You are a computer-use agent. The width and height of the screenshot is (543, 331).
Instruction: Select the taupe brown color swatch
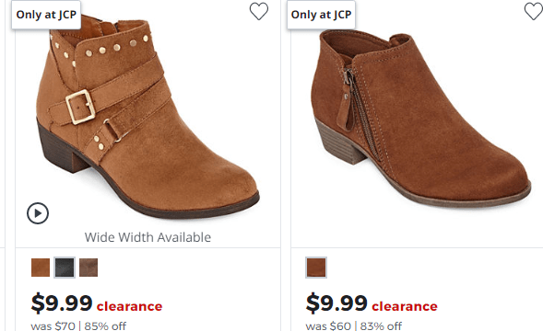(x=89, y=268)
